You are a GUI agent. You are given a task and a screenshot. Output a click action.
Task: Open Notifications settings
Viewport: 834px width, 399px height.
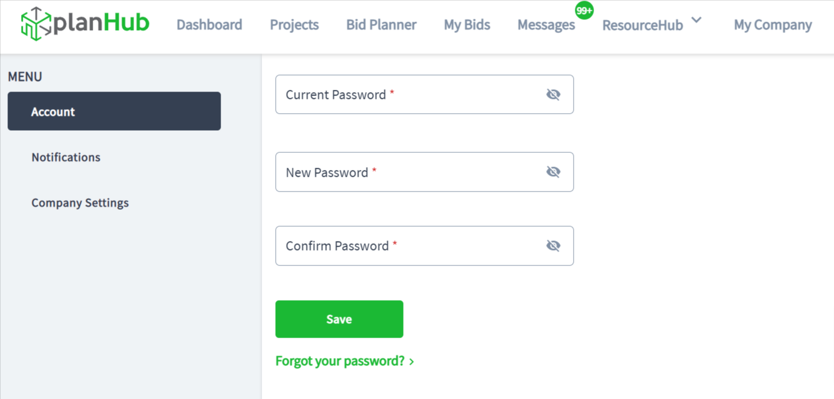65,157
